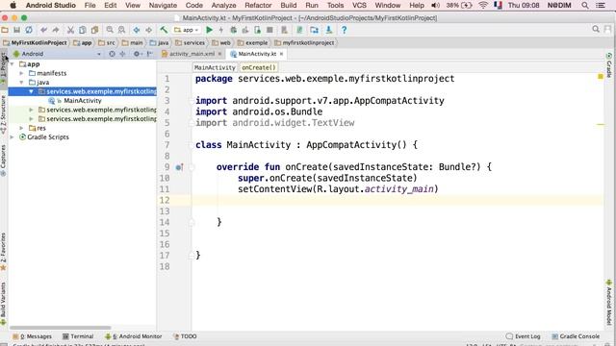This screenshot has width=616, height=346.
Task: Open Project panel settings gear
Action: coord(137,54)
